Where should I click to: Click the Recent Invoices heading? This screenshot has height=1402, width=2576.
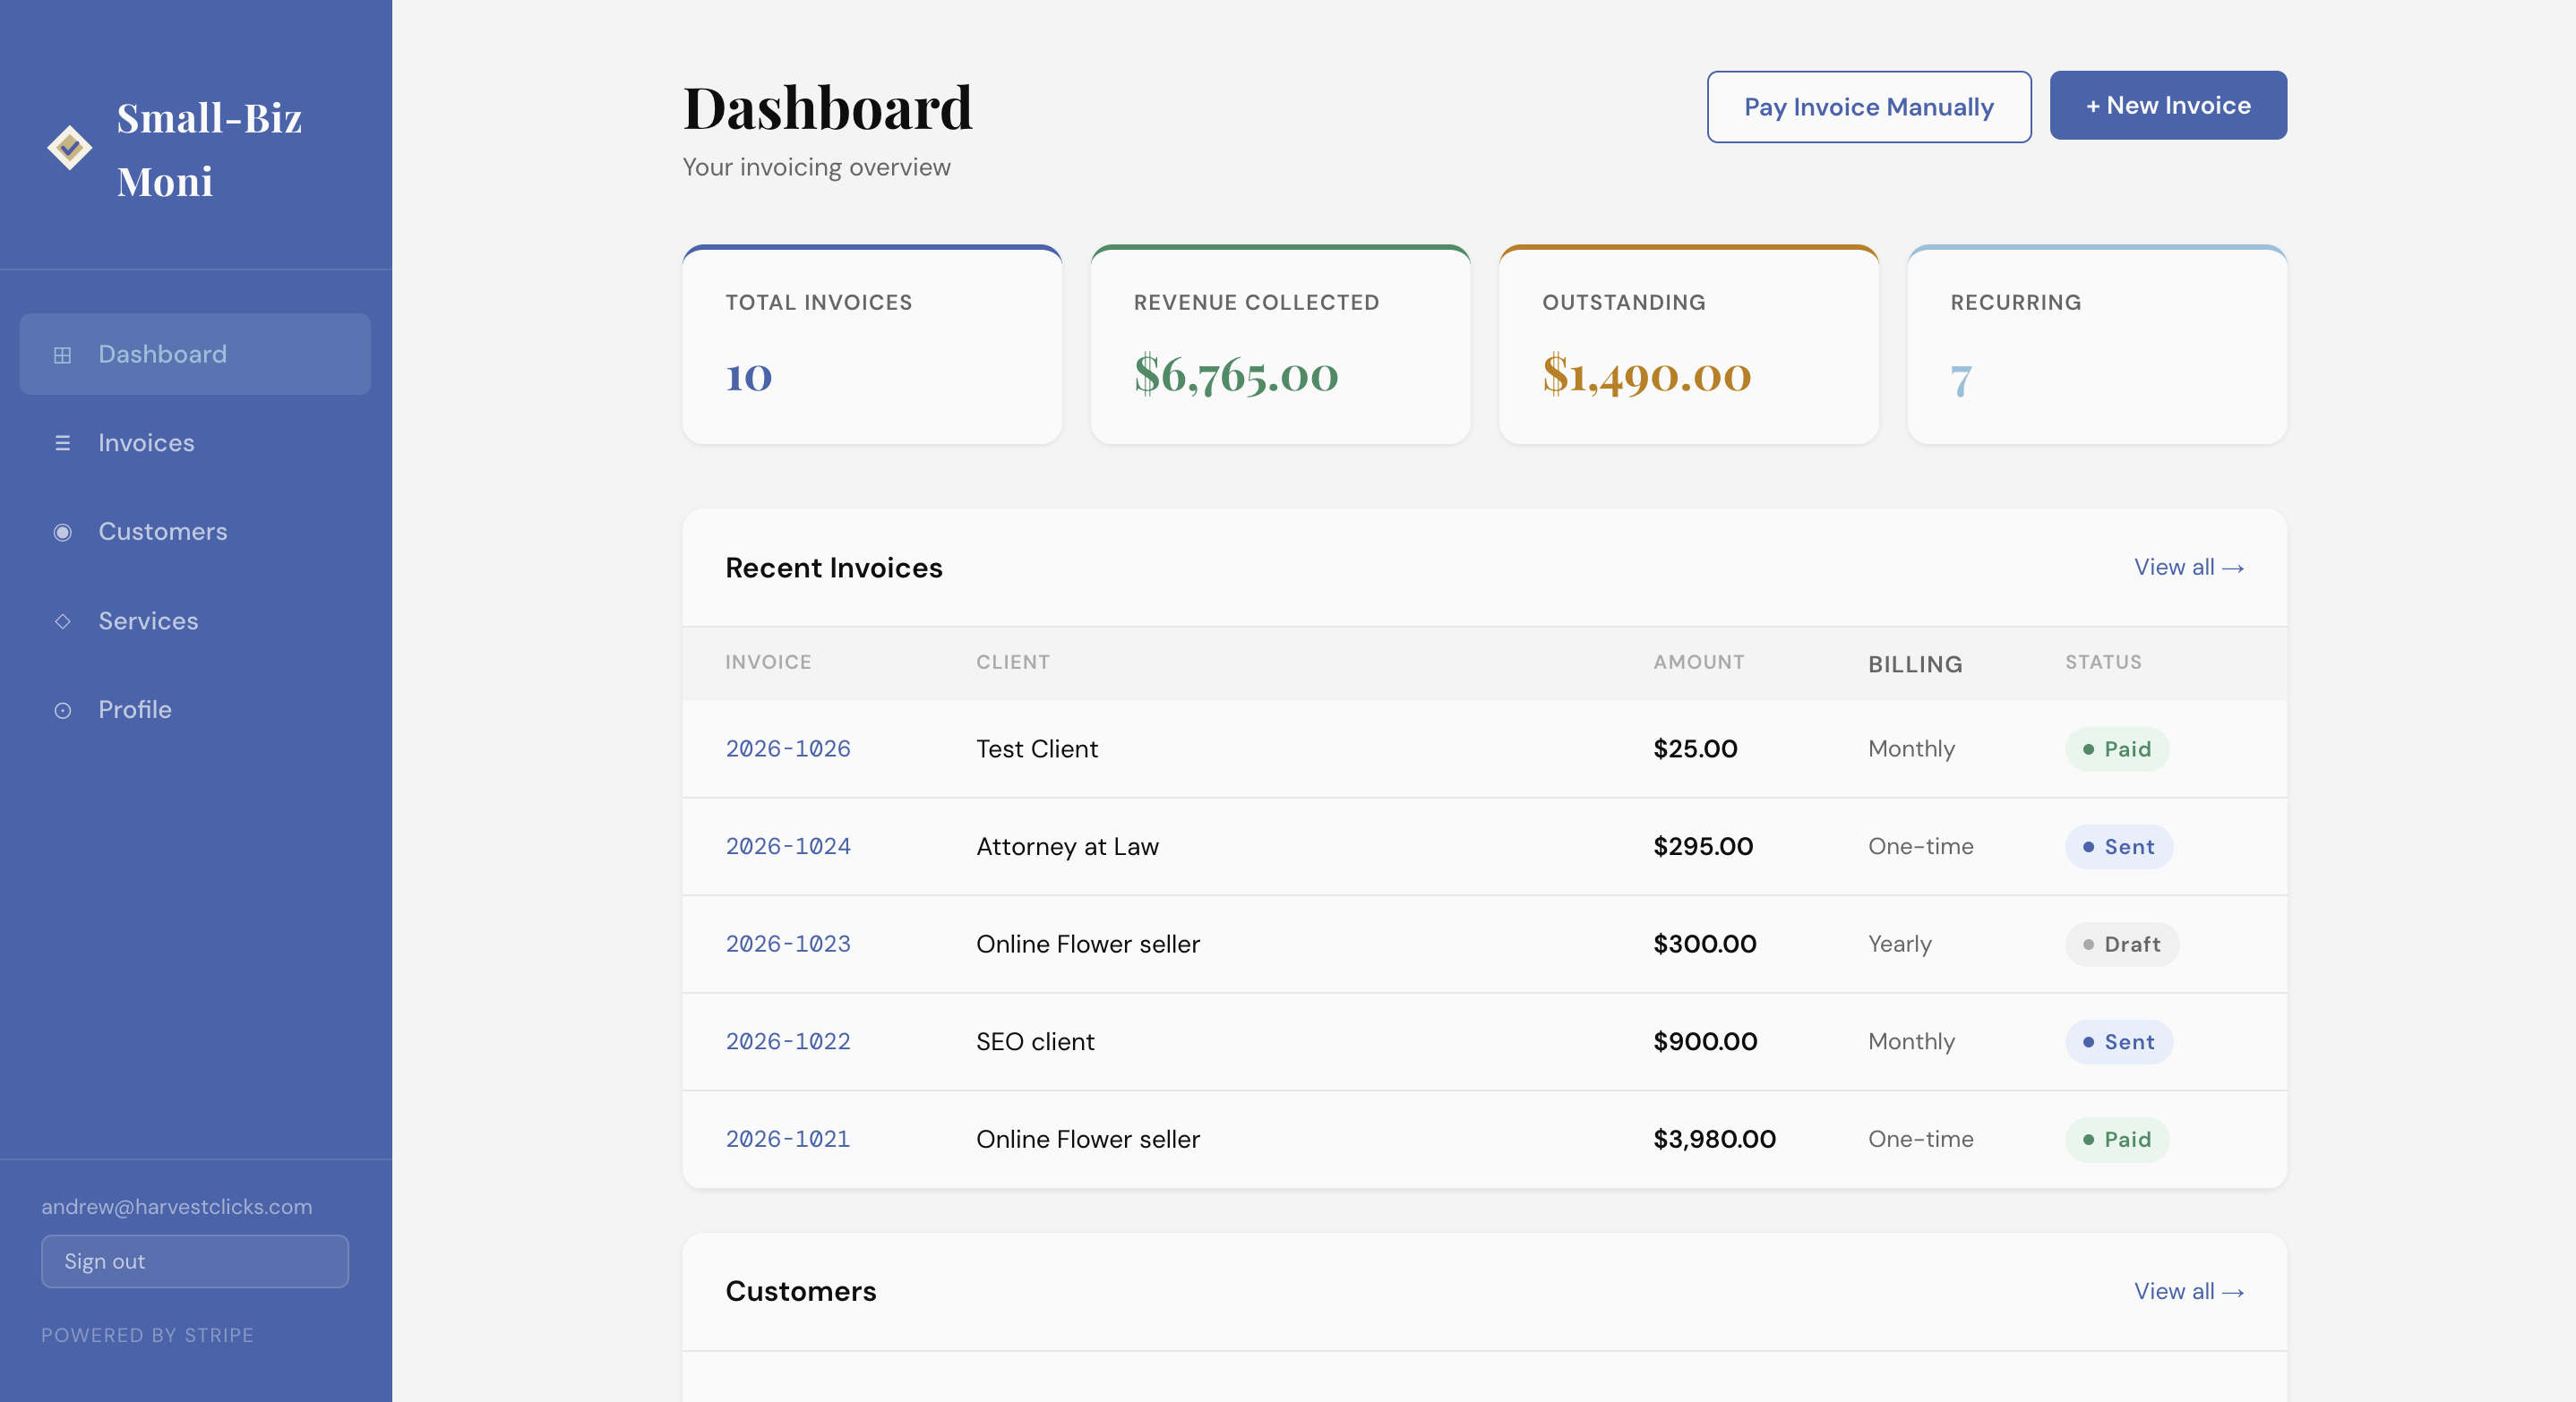(833, 568)
